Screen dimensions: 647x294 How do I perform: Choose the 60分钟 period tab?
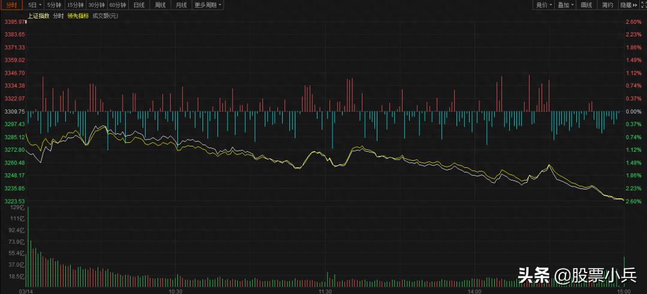tap(117, 5)
